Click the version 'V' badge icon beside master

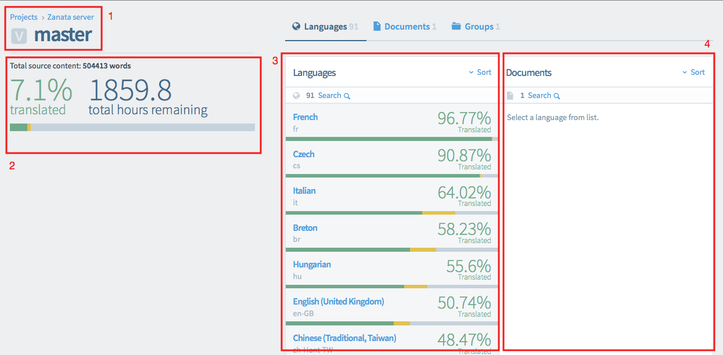coord(19,36)
